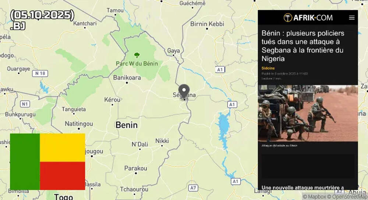Image resolution: width=368 pixels, height=200 pixels.
Task: Select the Ségbana location pin marker
Action: [x=184, y=91]
